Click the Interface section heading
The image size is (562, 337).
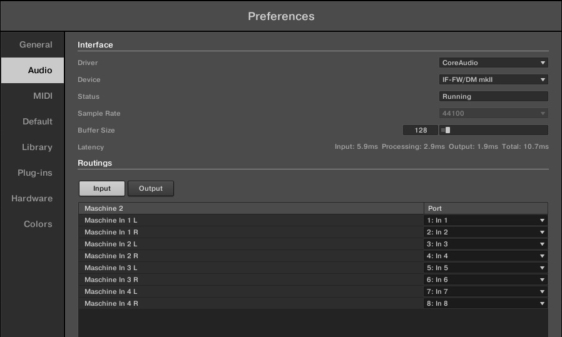95,45
